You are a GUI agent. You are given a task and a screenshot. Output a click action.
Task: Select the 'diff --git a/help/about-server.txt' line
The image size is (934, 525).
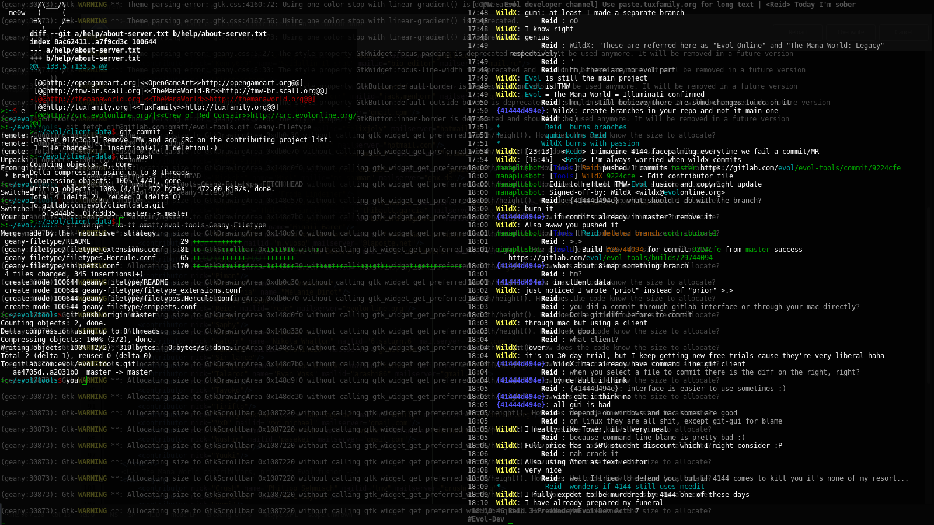[148, 34]
